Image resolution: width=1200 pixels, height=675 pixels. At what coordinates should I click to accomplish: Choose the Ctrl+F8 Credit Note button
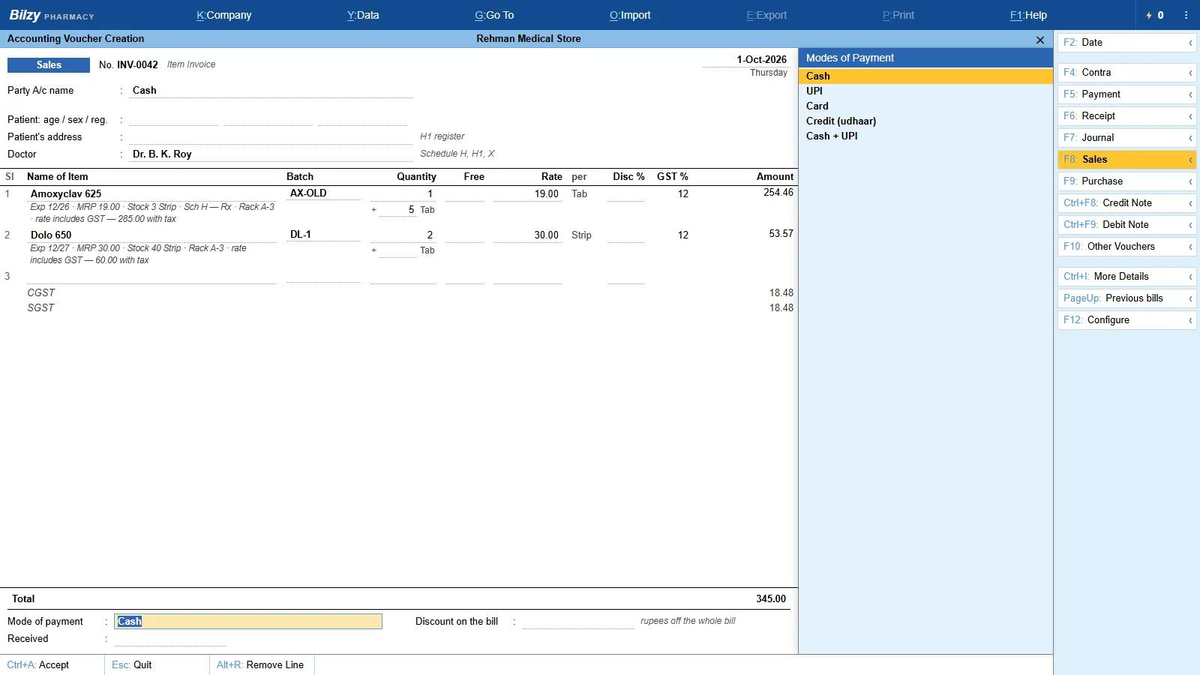click(1127, 203)
